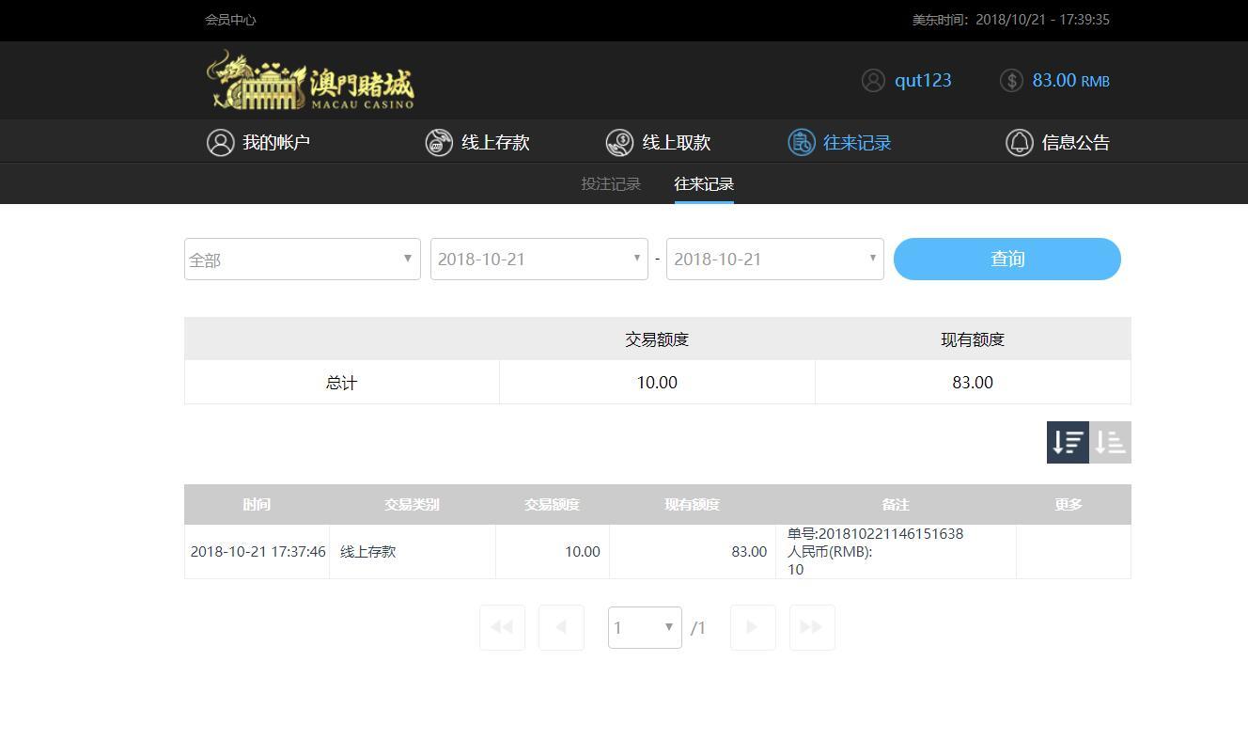Click the 会员中心 link
The width and height of the screenshot is (1248, 756).
pos(230,20)
